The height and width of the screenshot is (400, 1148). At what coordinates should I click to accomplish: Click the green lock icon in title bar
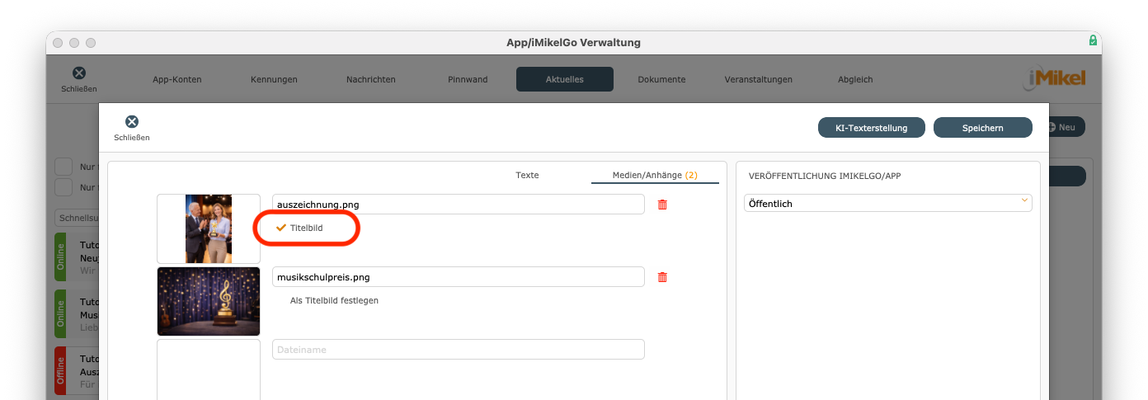1093,40
